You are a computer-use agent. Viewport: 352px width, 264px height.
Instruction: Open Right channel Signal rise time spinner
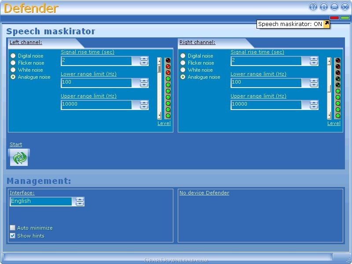(x=314, y=61)
